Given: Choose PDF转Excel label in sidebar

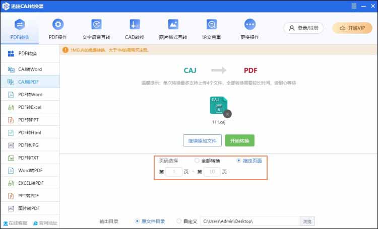Looking at the screenshot, I should click(x=30, y=107).
